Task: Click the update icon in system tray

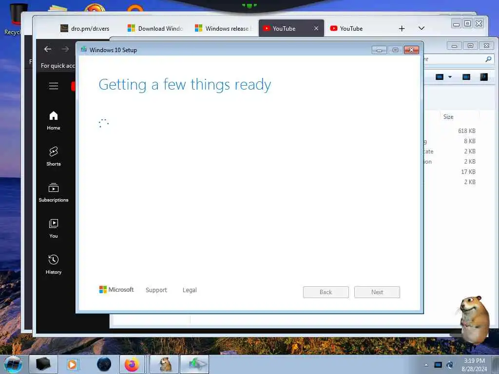Action: pos(450,365)
